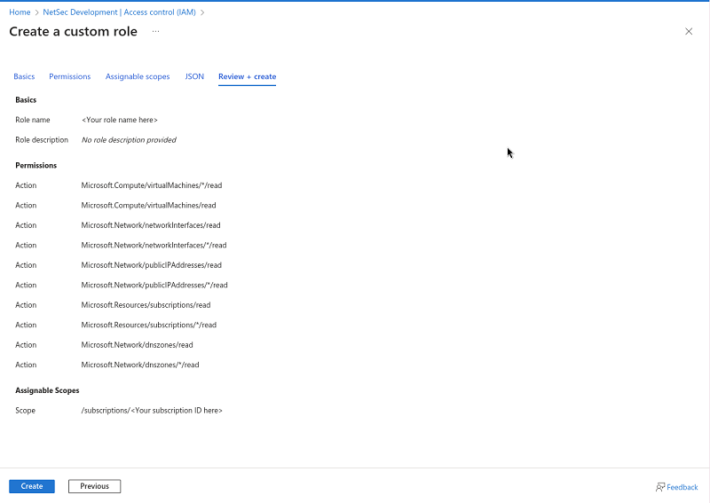This screenshot has height=503, width=710.
Task: Select the Review + create tab
Action: (247, 76)
